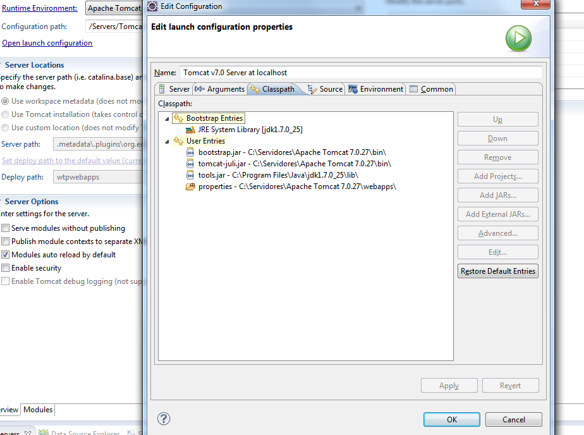Click the tomcat-juli.jar file icon
The height and width of the screenshot is (435, 584).
(x=190, y=164)
